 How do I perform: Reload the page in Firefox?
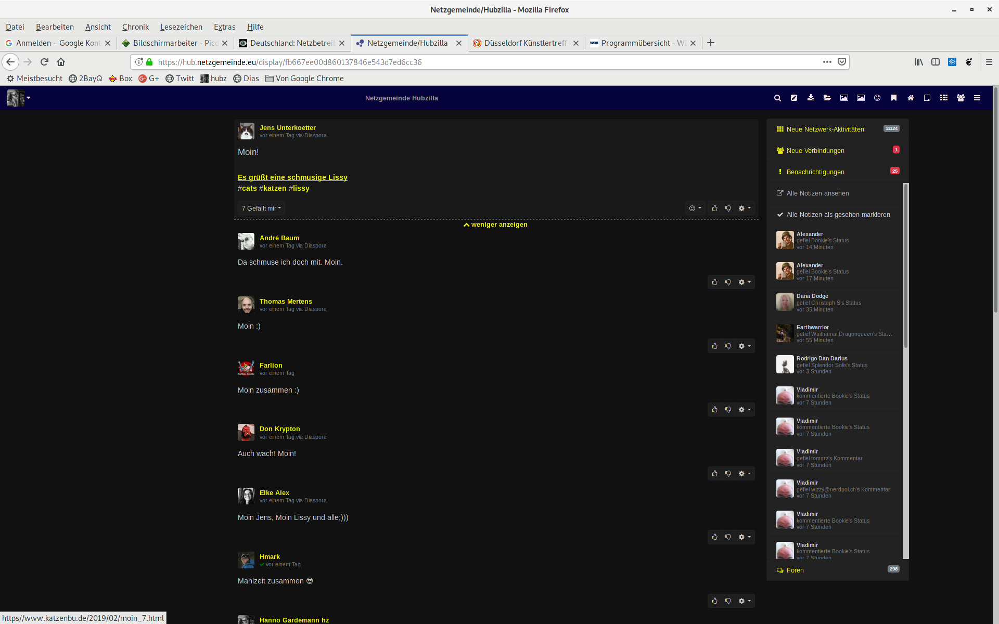pos(44,62)
